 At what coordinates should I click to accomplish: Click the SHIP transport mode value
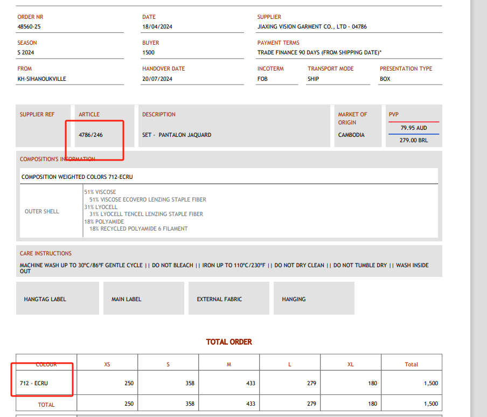point(313,79)
